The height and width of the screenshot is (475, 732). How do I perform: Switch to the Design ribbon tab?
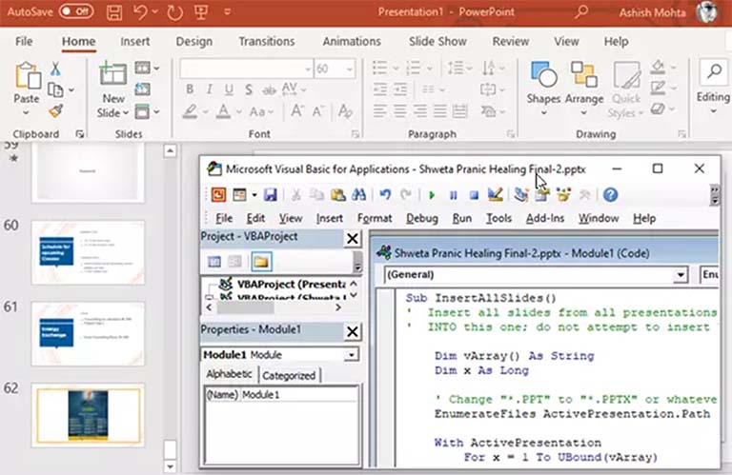[193, 42]
